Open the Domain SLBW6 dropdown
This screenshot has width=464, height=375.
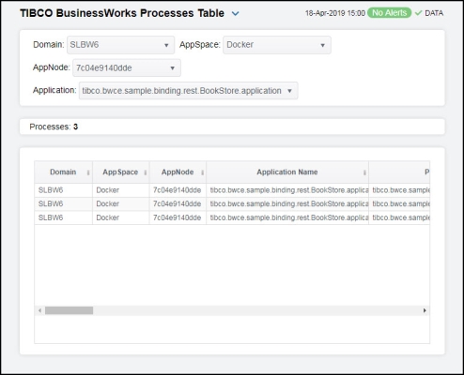[x=120, y=45]
